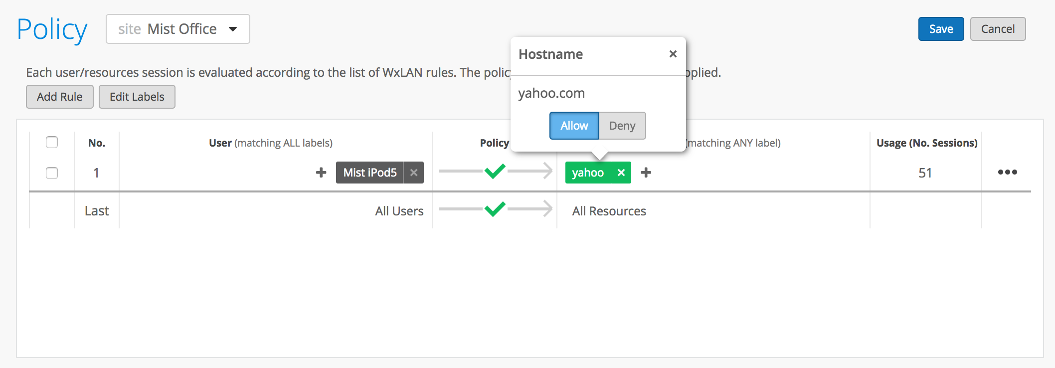Viewport: 1055px width, 368px height.
Task: Open rule 1 more options menu
Action: (1007, 172)
